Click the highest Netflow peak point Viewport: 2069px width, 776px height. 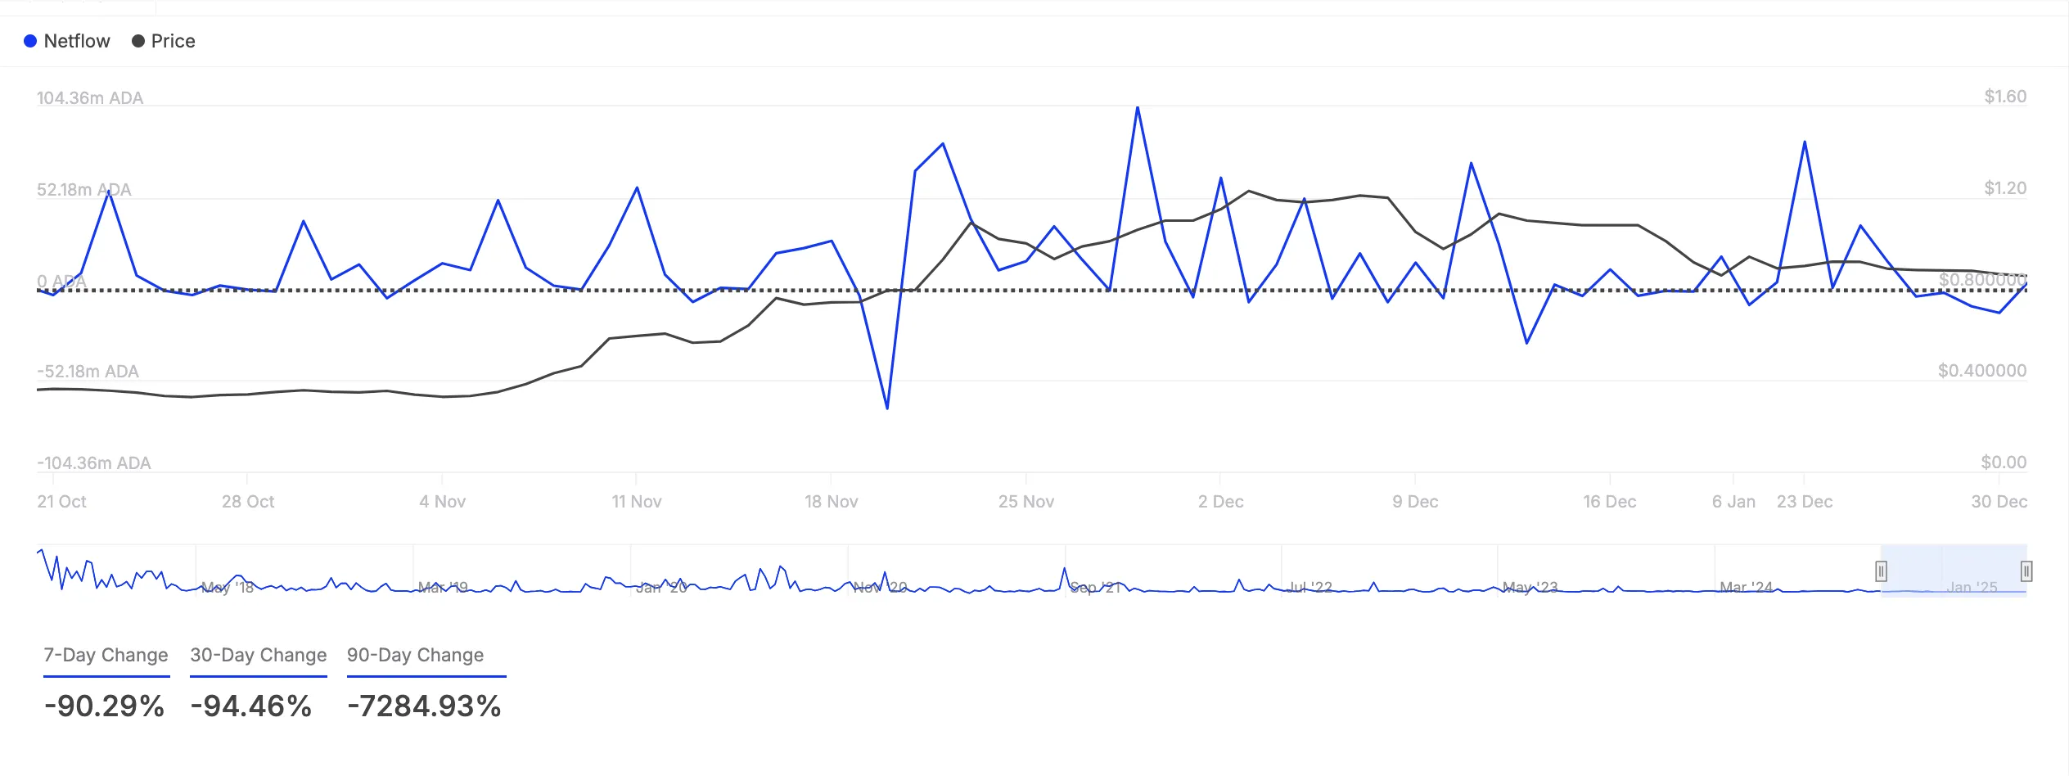(x=1138, y=107)
